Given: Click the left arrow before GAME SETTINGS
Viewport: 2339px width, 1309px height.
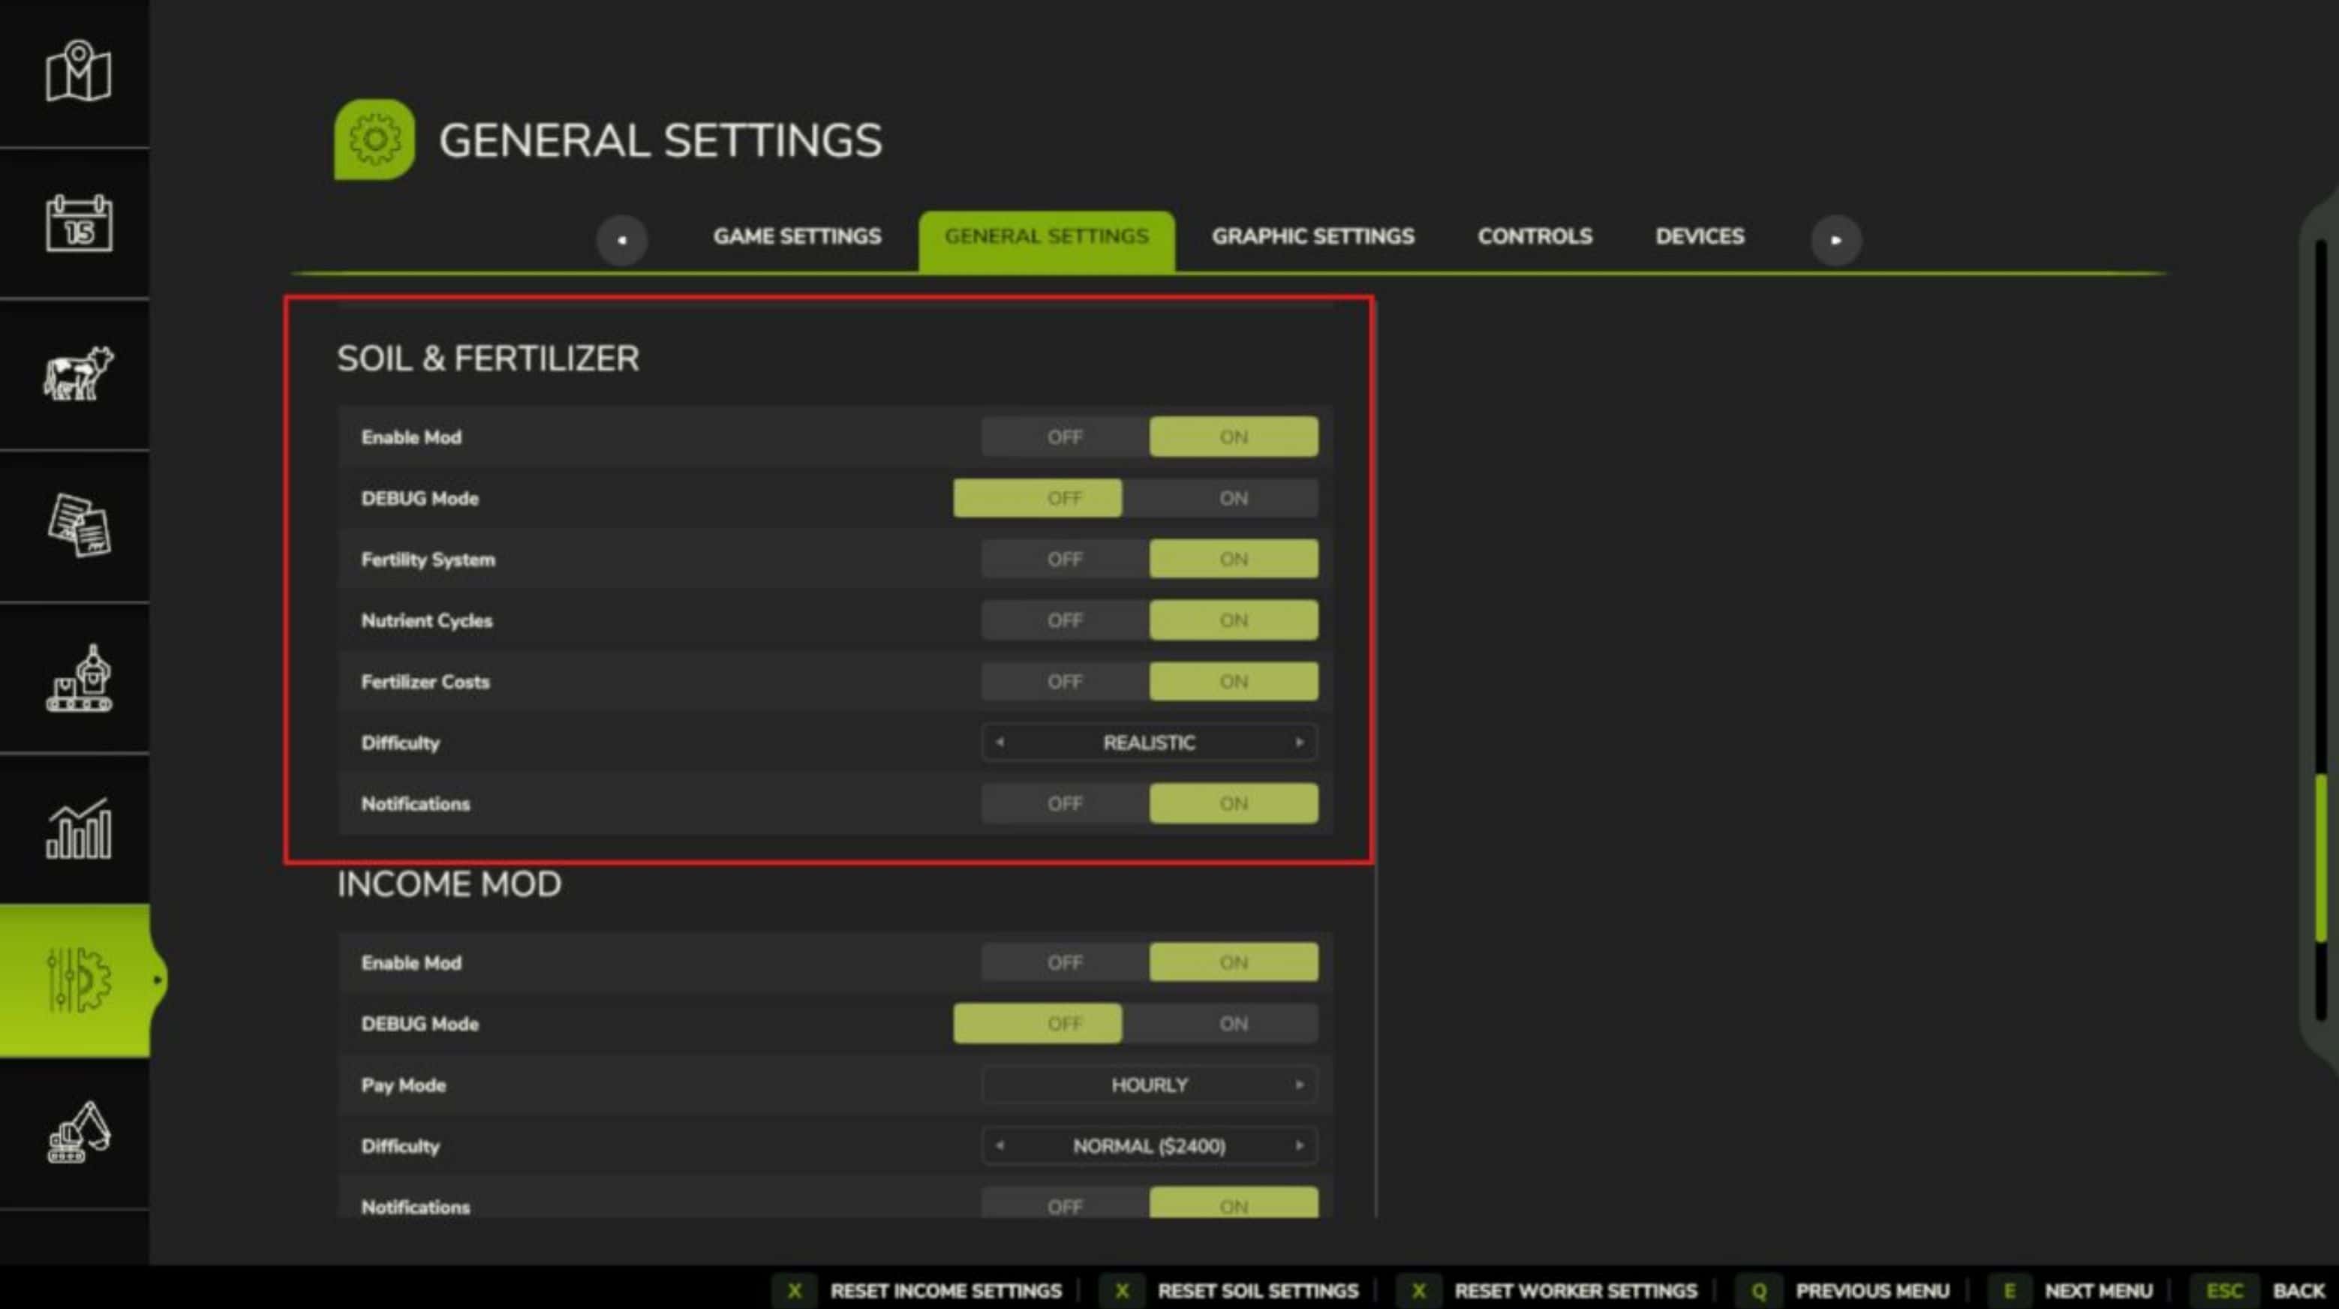Looking at the screenshot, I should click(623, 239).
